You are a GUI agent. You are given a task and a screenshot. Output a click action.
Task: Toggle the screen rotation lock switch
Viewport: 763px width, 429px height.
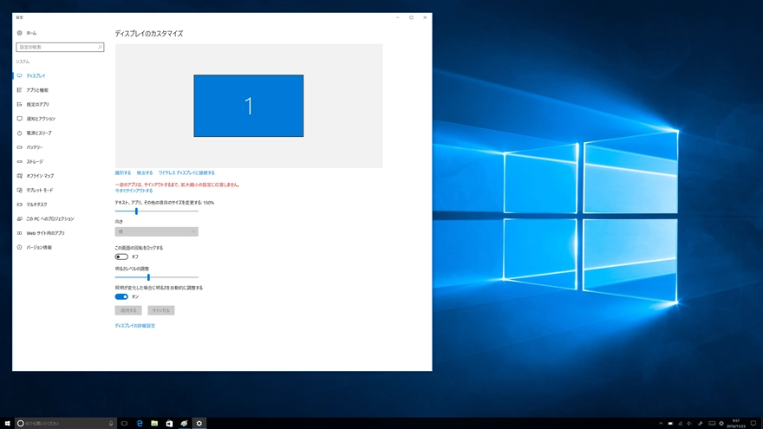[x=121, y=257]
